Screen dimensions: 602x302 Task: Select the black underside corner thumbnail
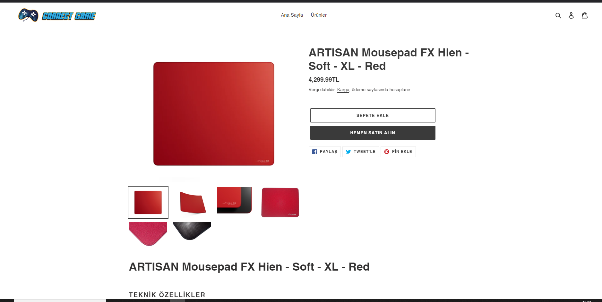tap(192, 231)
